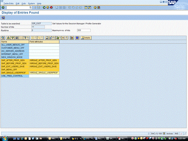This screenshot has width=188, height=141.
Task: Expand the system info selector in status bar
Action: pyautogui.click(x=164, y=133)
